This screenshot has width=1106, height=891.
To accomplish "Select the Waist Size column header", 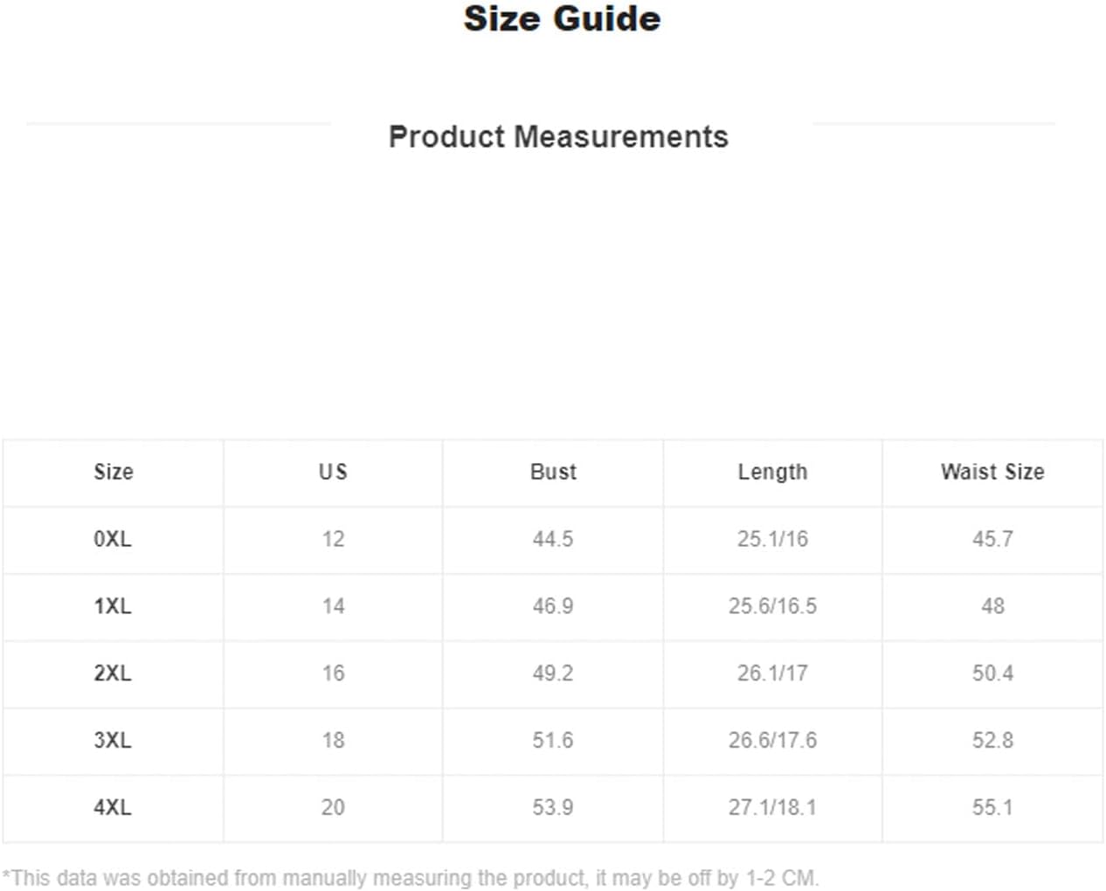I will [992, 472].
